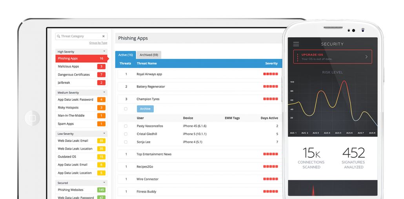Image resolution: width=404 pixels, height=199 pixels.
Task: Click the Threat Category search field
Action: coord(81,36)
